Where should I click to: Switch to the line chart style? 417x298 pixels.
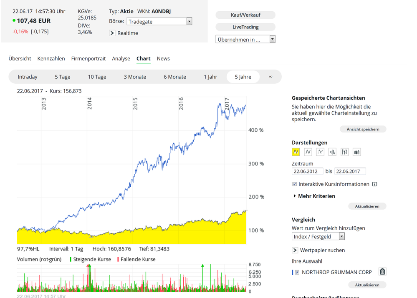pos(308,152)
